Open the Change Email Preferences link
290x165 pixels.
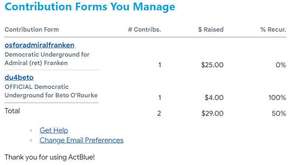coord(82,140)
